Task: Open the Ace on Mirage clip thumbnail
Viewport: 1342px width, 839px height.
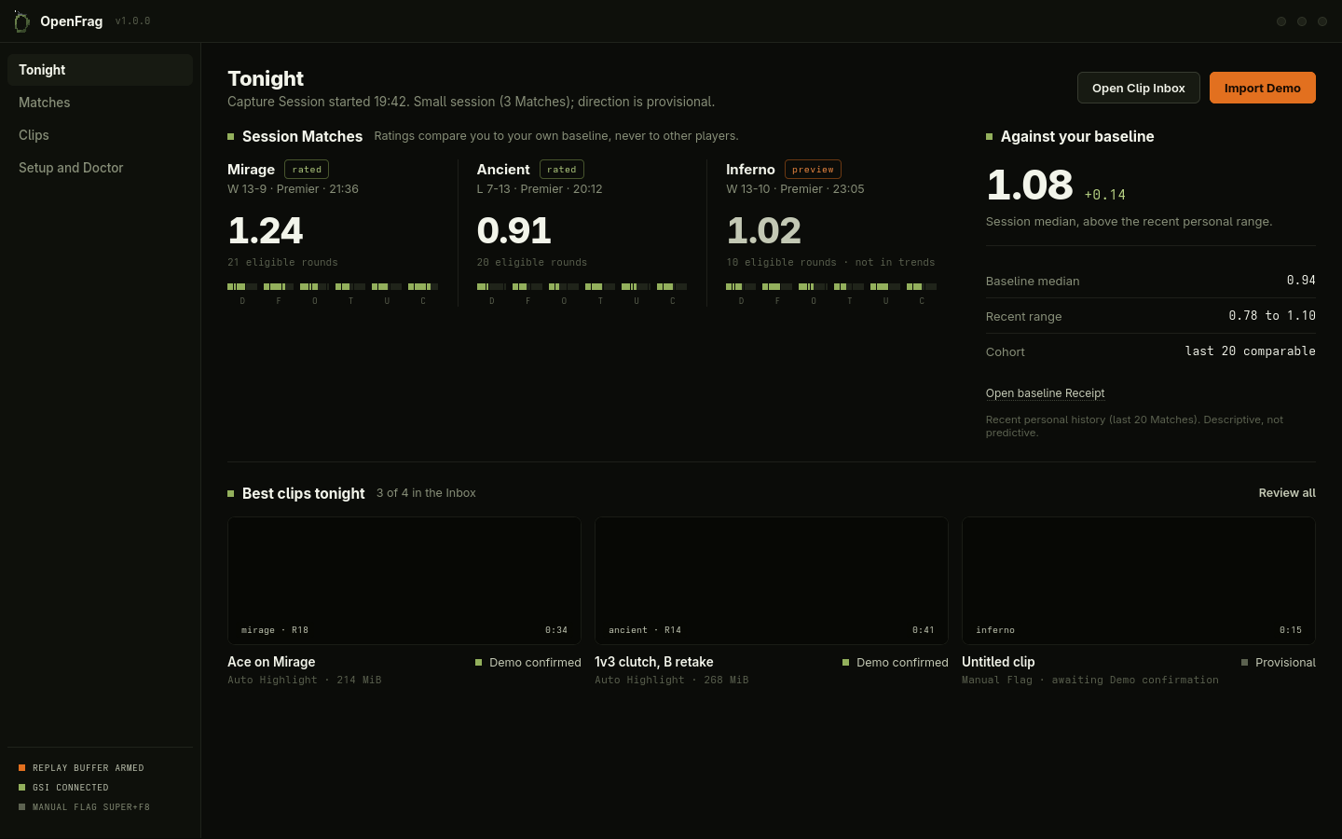Action: (x=404, y=581)
